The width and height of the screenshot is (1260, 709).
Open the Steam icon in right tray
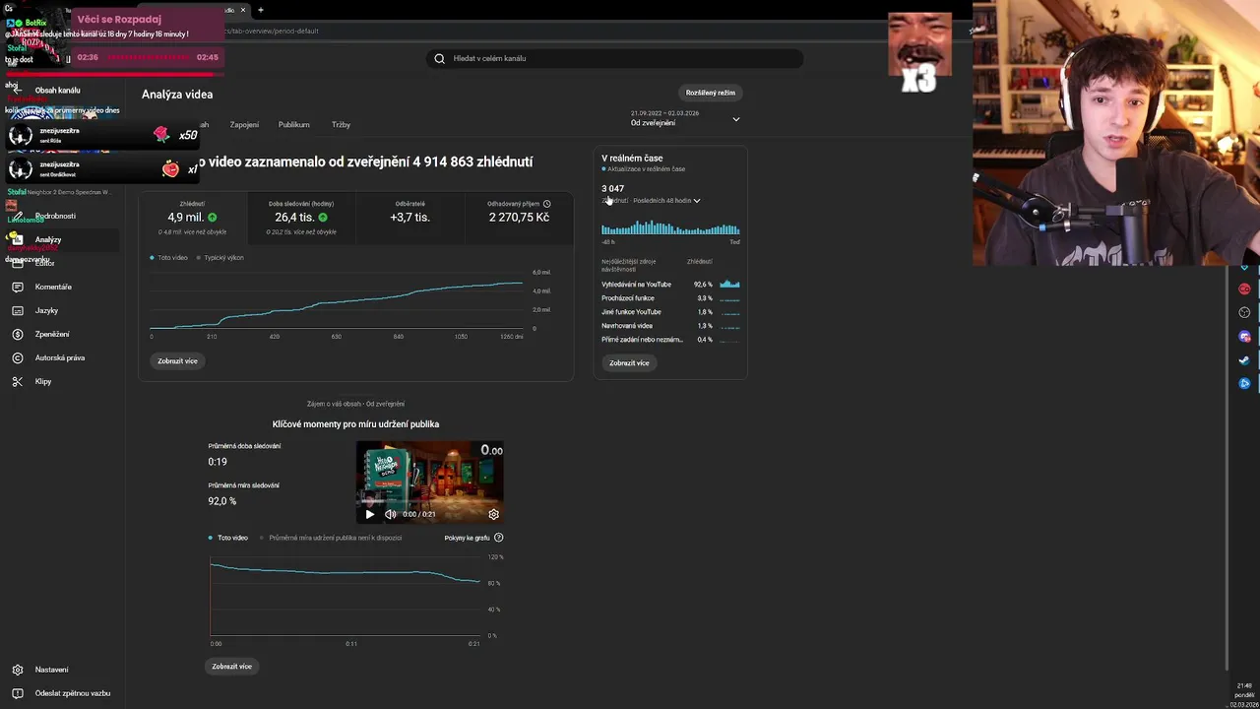pyautogui.click(x=1244, y=360)
